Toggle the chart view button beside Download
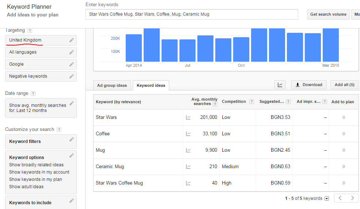The width and height of the screenshot is (360, 209). coord(280,85)
